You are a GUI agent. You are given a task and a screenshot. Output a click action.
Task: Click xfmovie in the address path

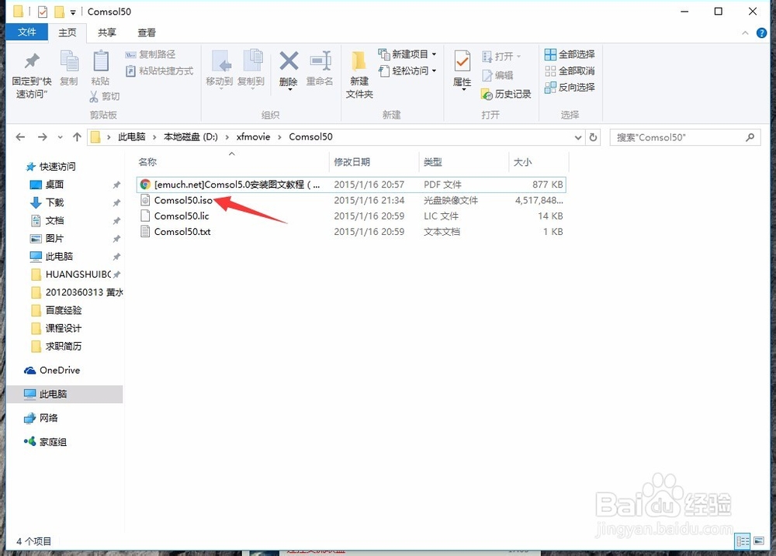[254, 137]
